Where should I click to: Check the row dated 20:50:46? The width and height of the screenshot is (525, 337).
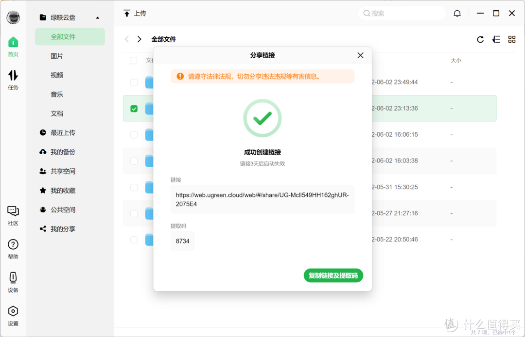click(x=134, y=240)
